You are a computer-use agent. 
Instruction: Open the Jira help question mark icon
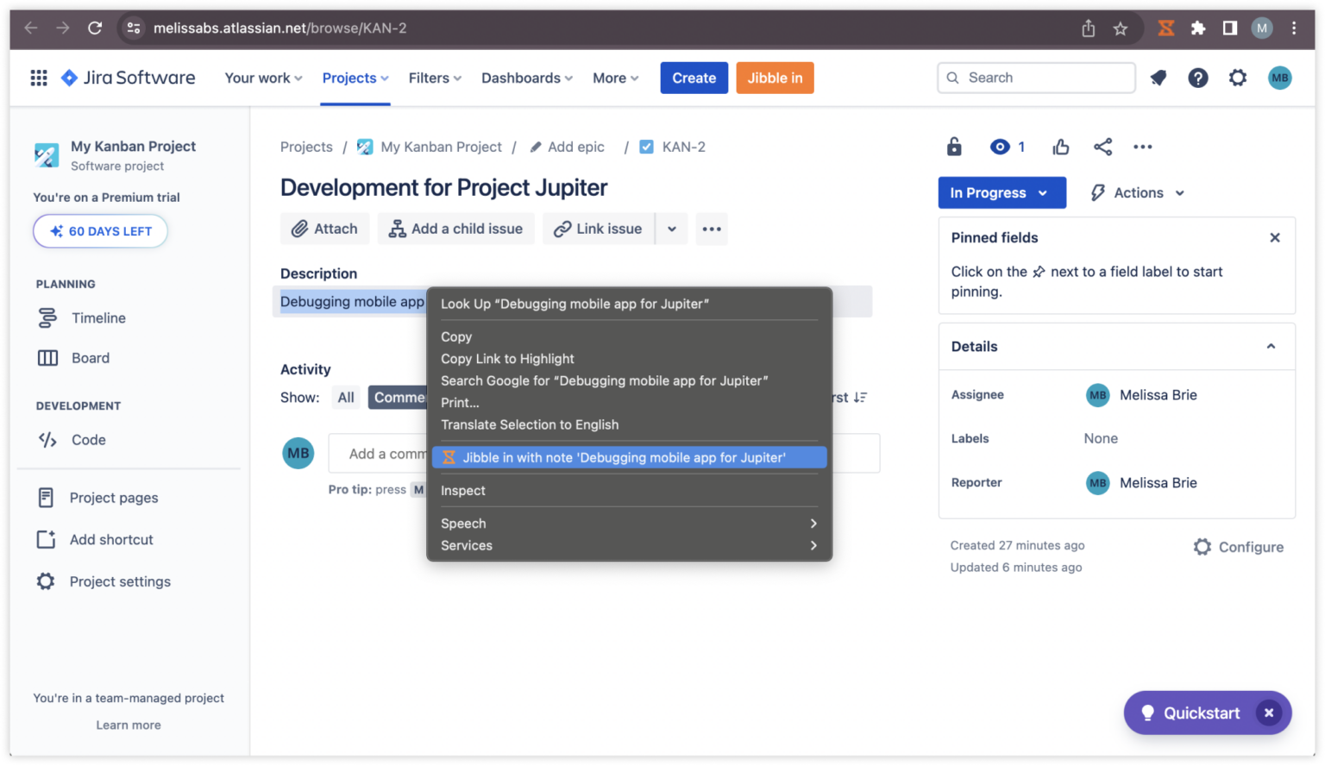click(1198, 78)
